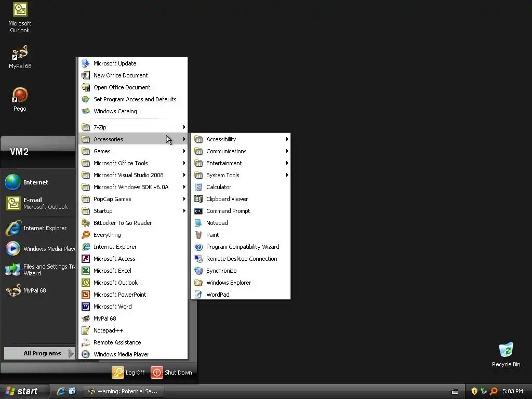Viewport: 532px width, 399px height.
Task: Start Remote Desktop Connection
Action: pyautogui.click(x=241, y=259)
